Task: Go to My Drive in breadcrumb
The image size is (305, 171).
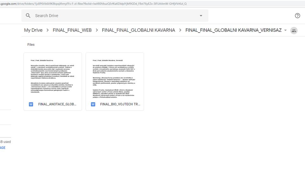Action: 33,30
